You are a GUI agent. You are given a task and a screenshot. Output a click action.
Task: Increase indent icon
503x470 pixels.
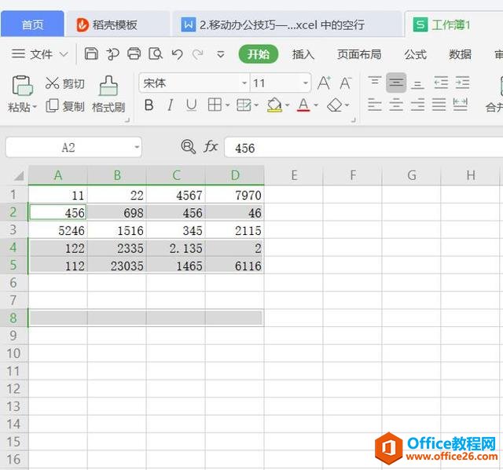[462, 83]
